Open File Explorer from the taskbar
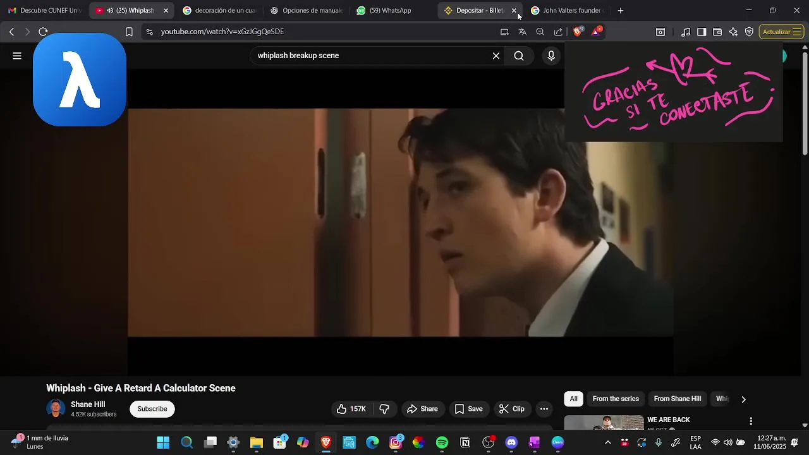The height and width of the screenshot is (455, 809). coord(256,442)
